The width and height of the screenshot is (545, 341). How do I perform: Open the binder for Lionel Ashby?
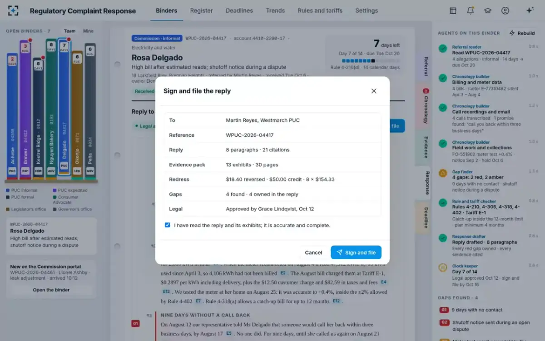point(51,290)
